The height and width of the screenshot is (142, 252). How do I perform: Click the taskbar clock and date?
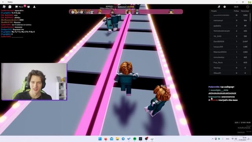(x=243, y=139)
